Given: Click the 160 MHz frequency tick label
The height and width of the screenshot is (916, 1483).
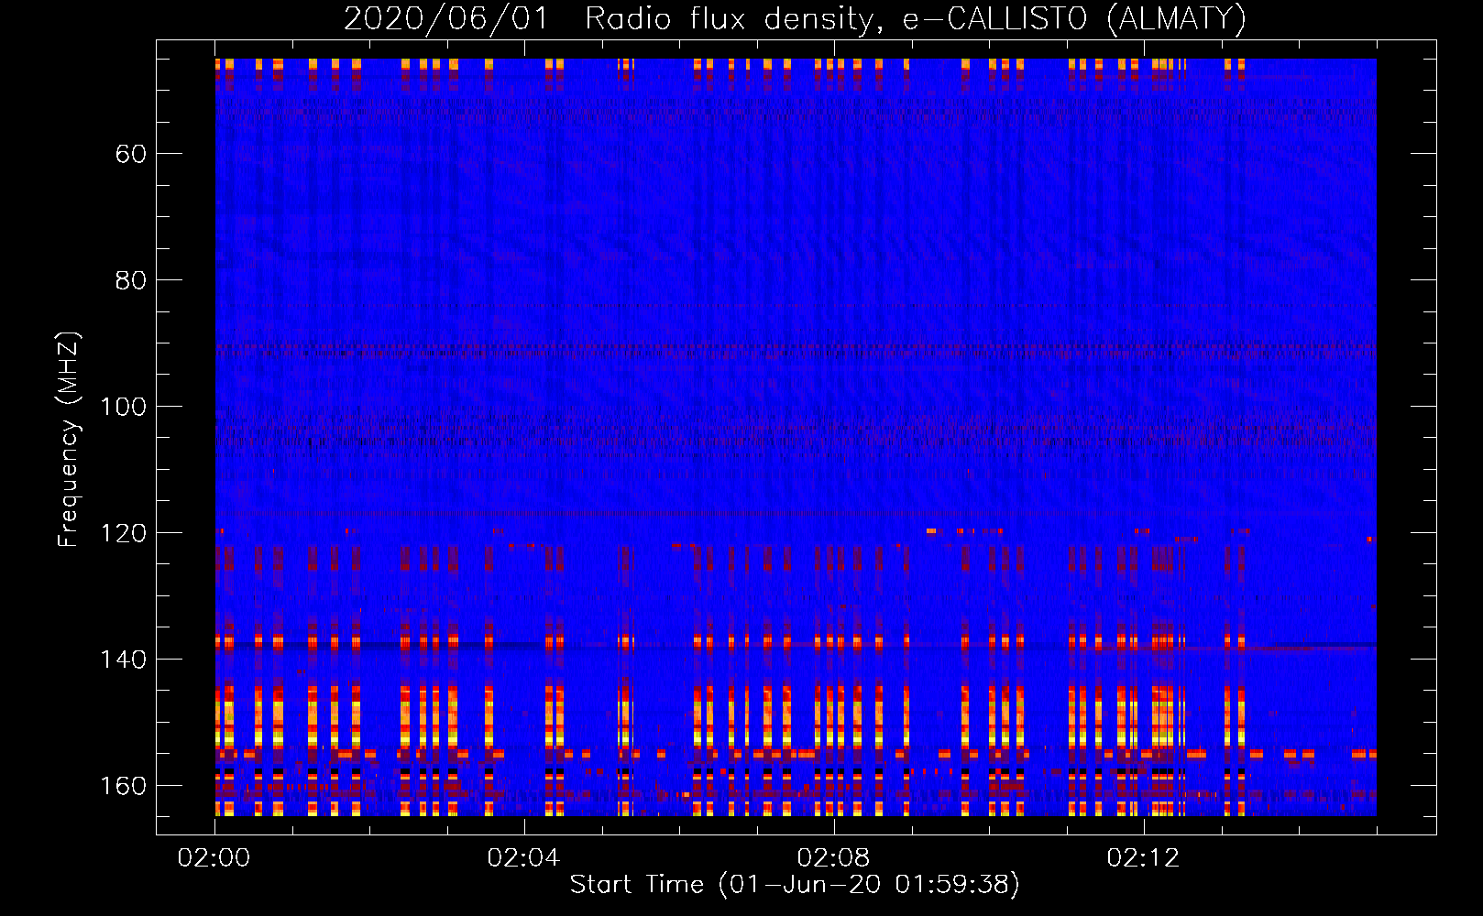Looking at the screenshot, I should pyautogui.click(x=123, y=786).
